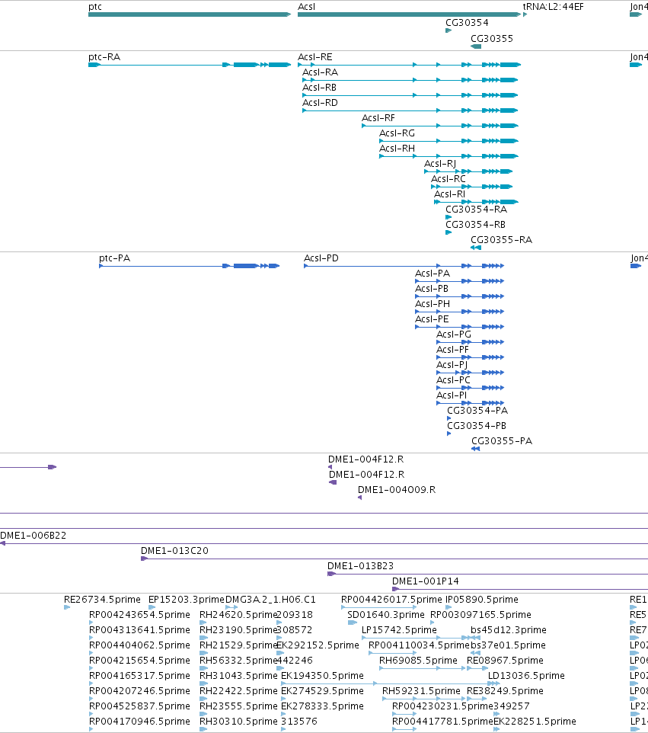Viewport: 648px width, 733px height.
Task: Click the CG30354-RB transcript label
Action: 475,224
